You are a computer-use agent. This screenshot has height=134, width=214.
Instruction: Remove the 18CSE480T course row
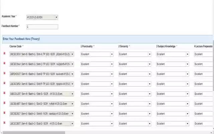[x=4, y=103]
